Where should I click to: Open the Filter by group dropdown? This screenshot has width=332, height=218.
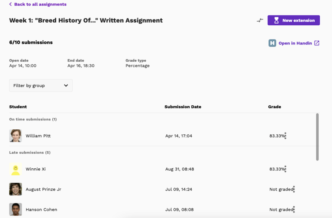point(41,86)
